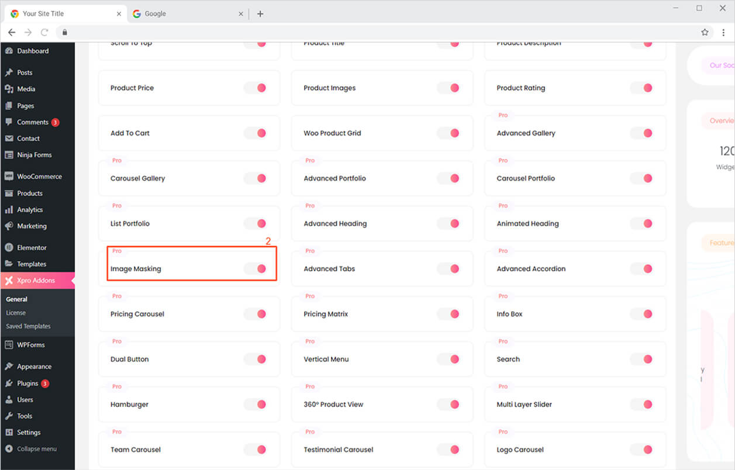
Task: Click the WPForms icon in sidebar
Action: tap(9, 345)
